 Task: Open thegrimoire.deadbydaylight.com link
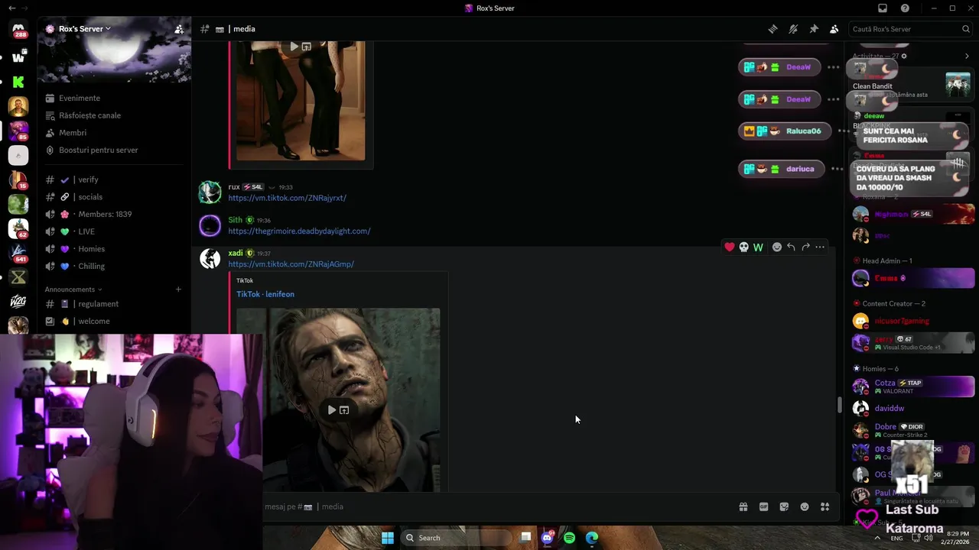pos(299,231)
